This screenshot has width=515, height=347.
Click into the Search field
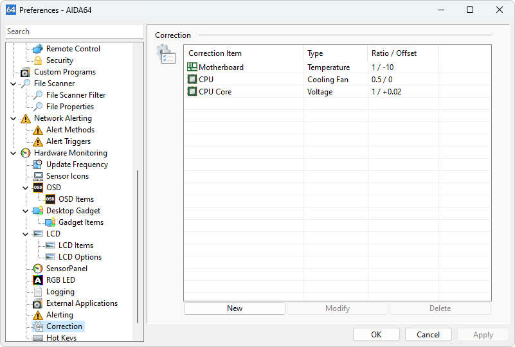[x=74, y=31]
